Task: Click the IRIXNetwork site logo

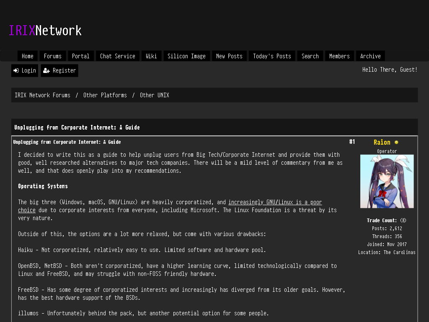Action: [45, 30]
